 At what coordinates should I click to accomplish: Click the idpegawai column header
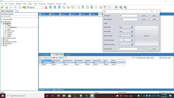pyautogui.click(x=46, y=60)
